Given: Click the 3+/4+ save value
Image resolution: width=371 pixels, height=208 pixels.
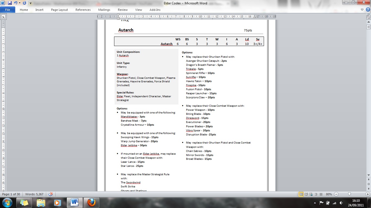Looking at the screenshot, I should [x=258, y=44].
